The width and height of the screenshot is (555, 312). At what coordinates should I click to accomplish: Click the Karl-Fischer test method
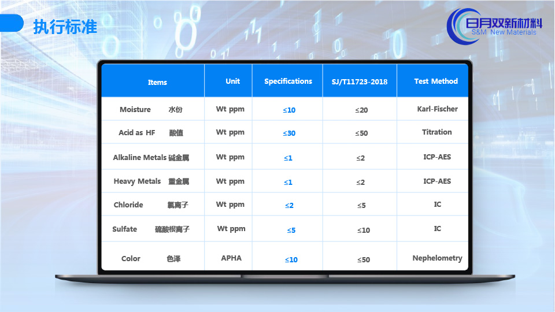[437, 109]
